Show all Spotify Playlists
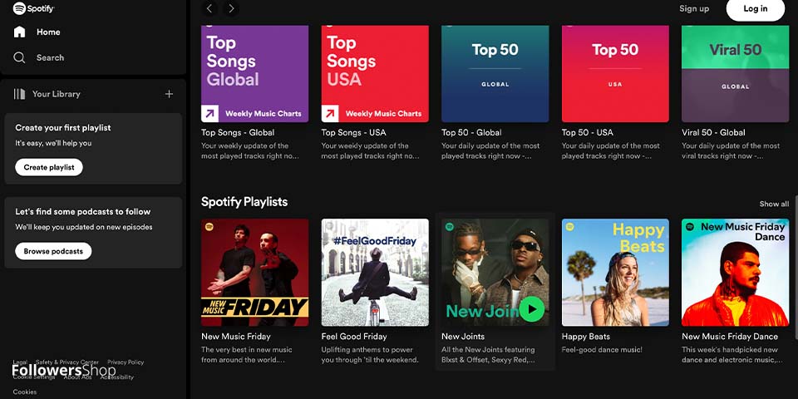This screenshot has height=399, width=798. point(774,204)
